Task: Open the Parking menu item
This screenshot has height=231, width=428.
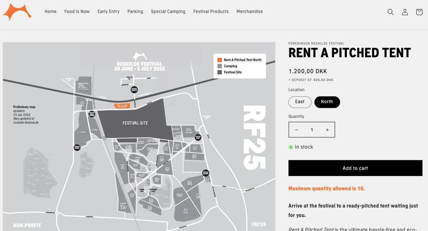Action: tap(135, 12)
